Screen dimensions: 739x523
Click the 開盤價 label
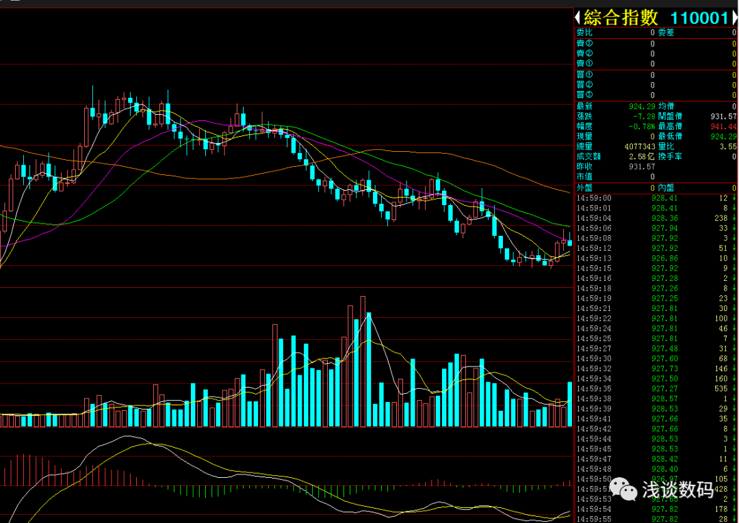click(x=670, y=116)
